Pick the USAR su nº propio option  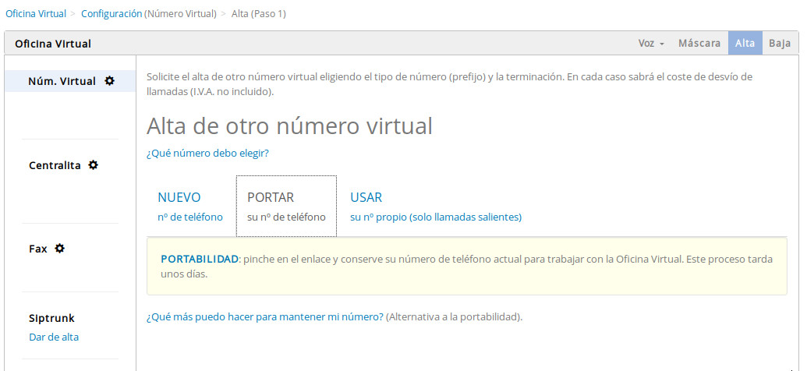pos(435,207)
